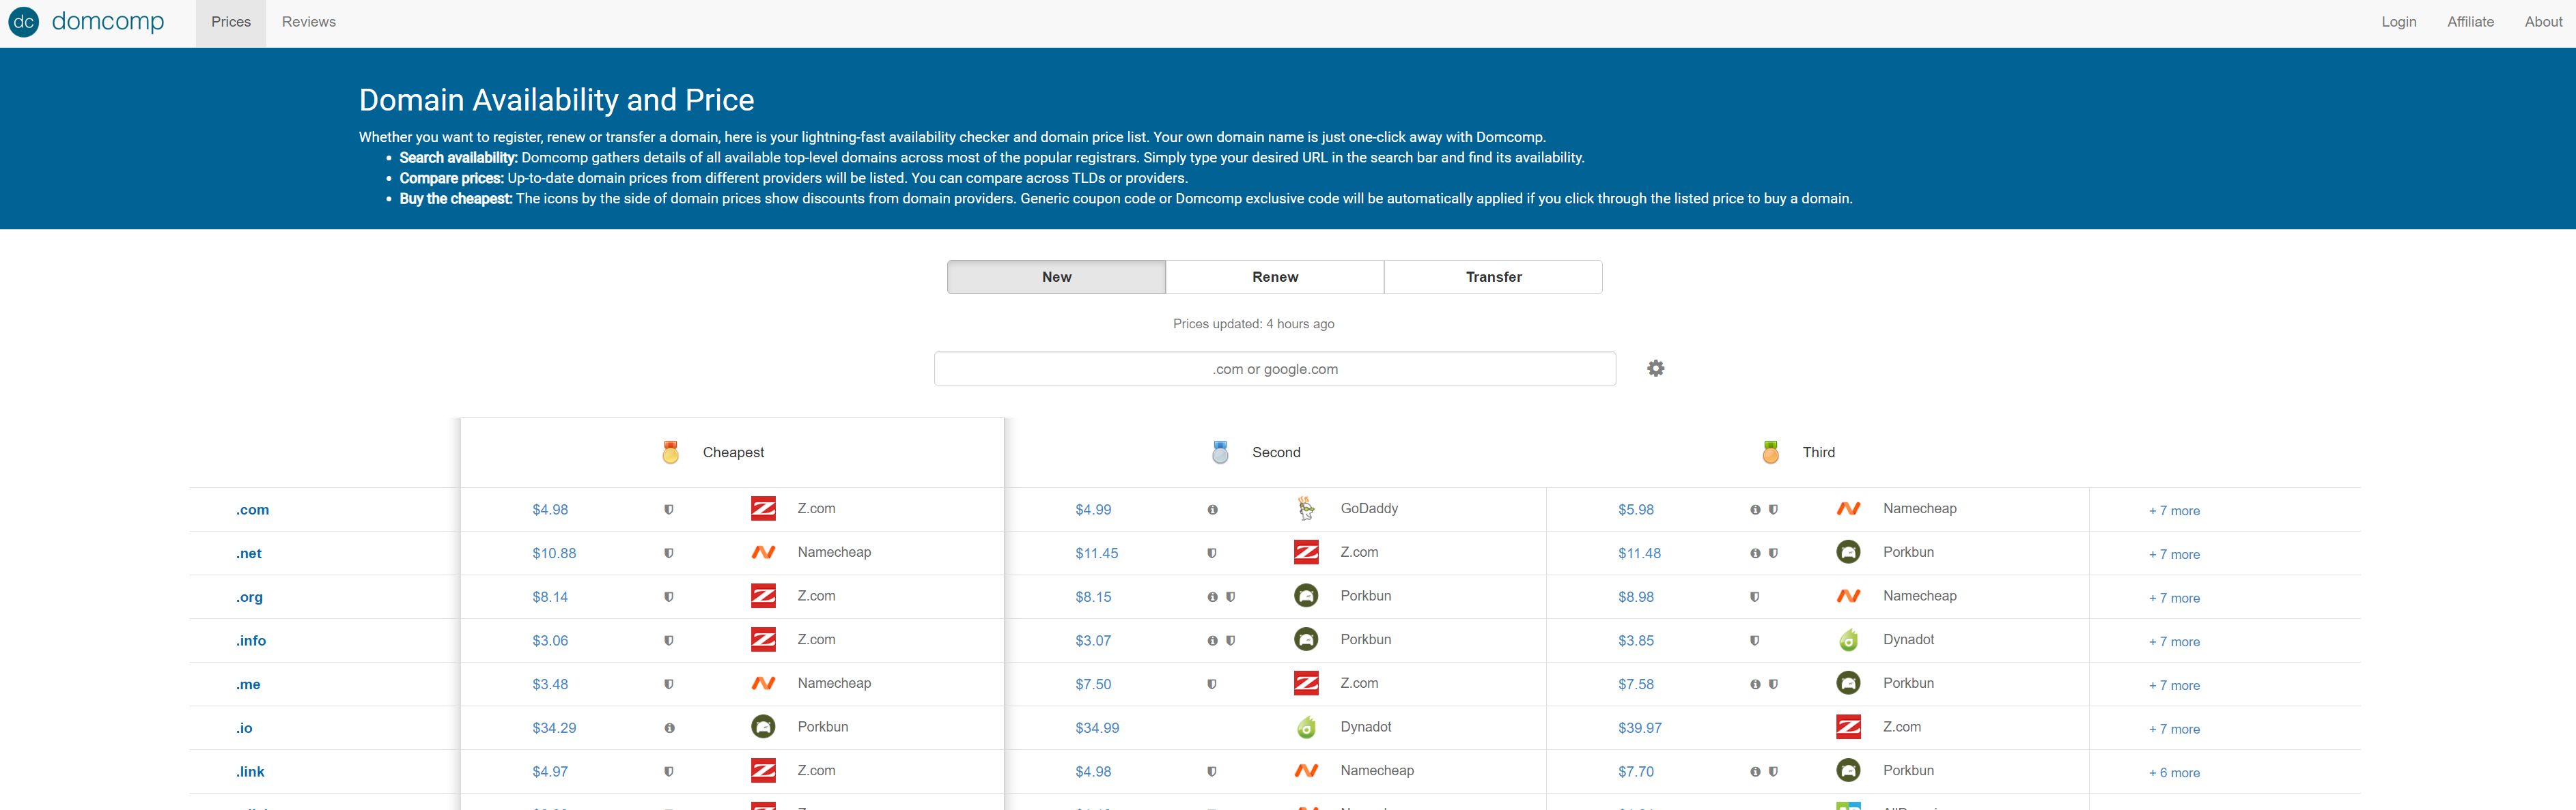Image resolution: width=2576 pixels, height=810 pixels.
Task: Click the $11.48 Porkbun price for .net
Action: click(1639, 553)
